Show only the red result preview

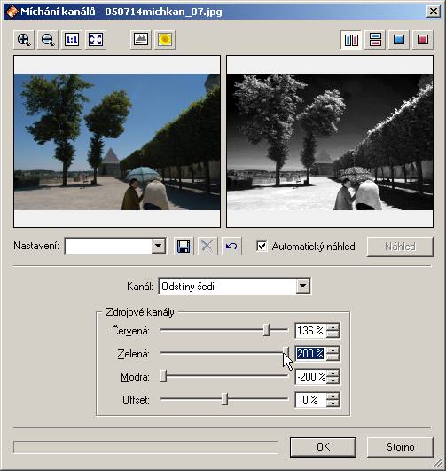423,40
